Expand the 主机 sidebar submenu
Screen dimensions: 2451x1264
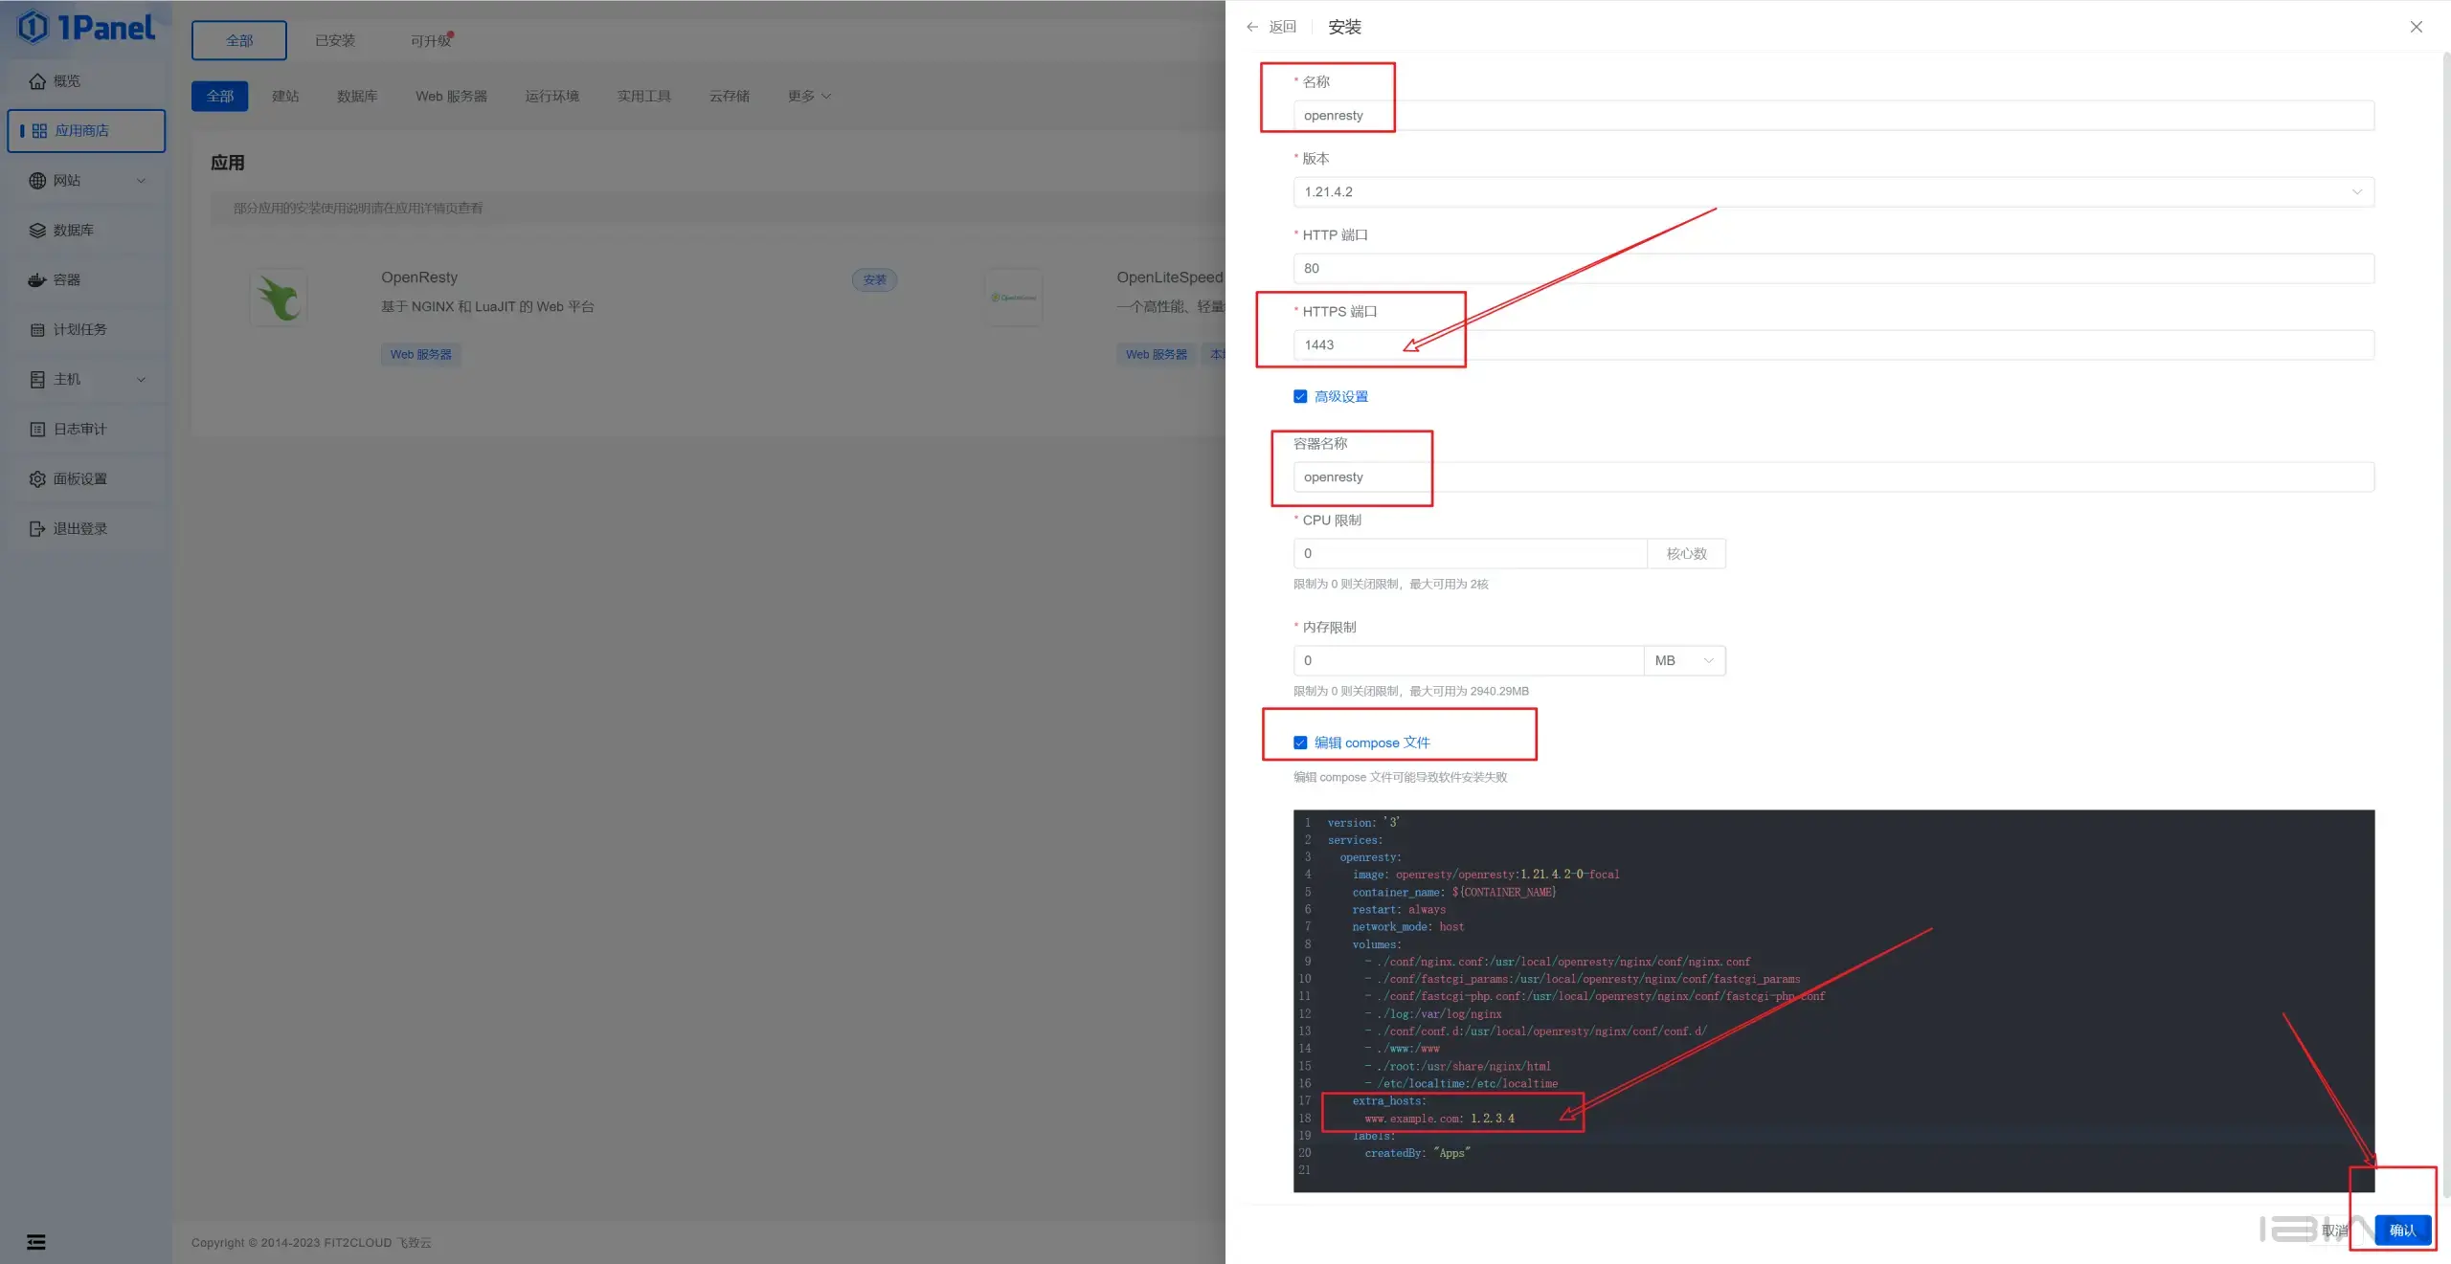pos(142,380)
